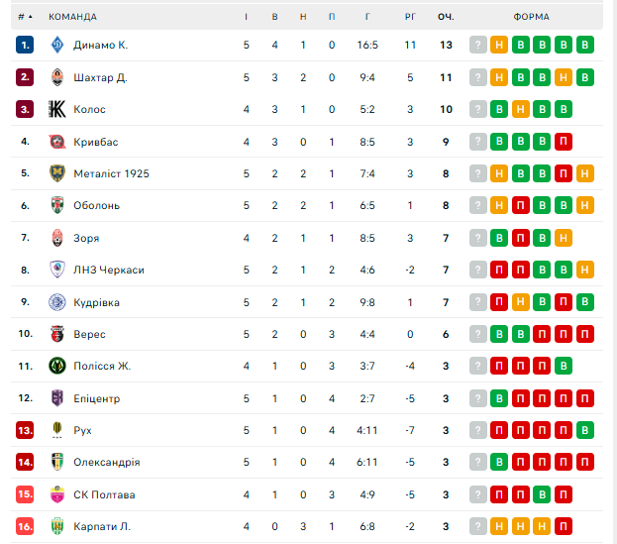Click the КОМАНДА column header
The height and width of the screenshot is (544, 617).
pyautogui.click(x=72, y=17)
